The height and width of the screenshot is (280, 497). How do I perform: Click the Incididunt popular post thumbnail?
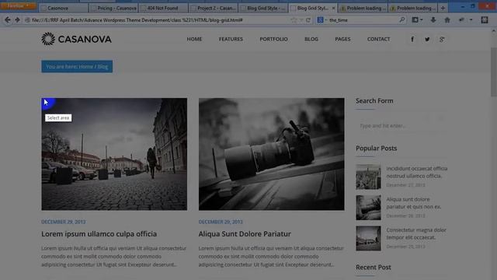(x=368, y=177)
